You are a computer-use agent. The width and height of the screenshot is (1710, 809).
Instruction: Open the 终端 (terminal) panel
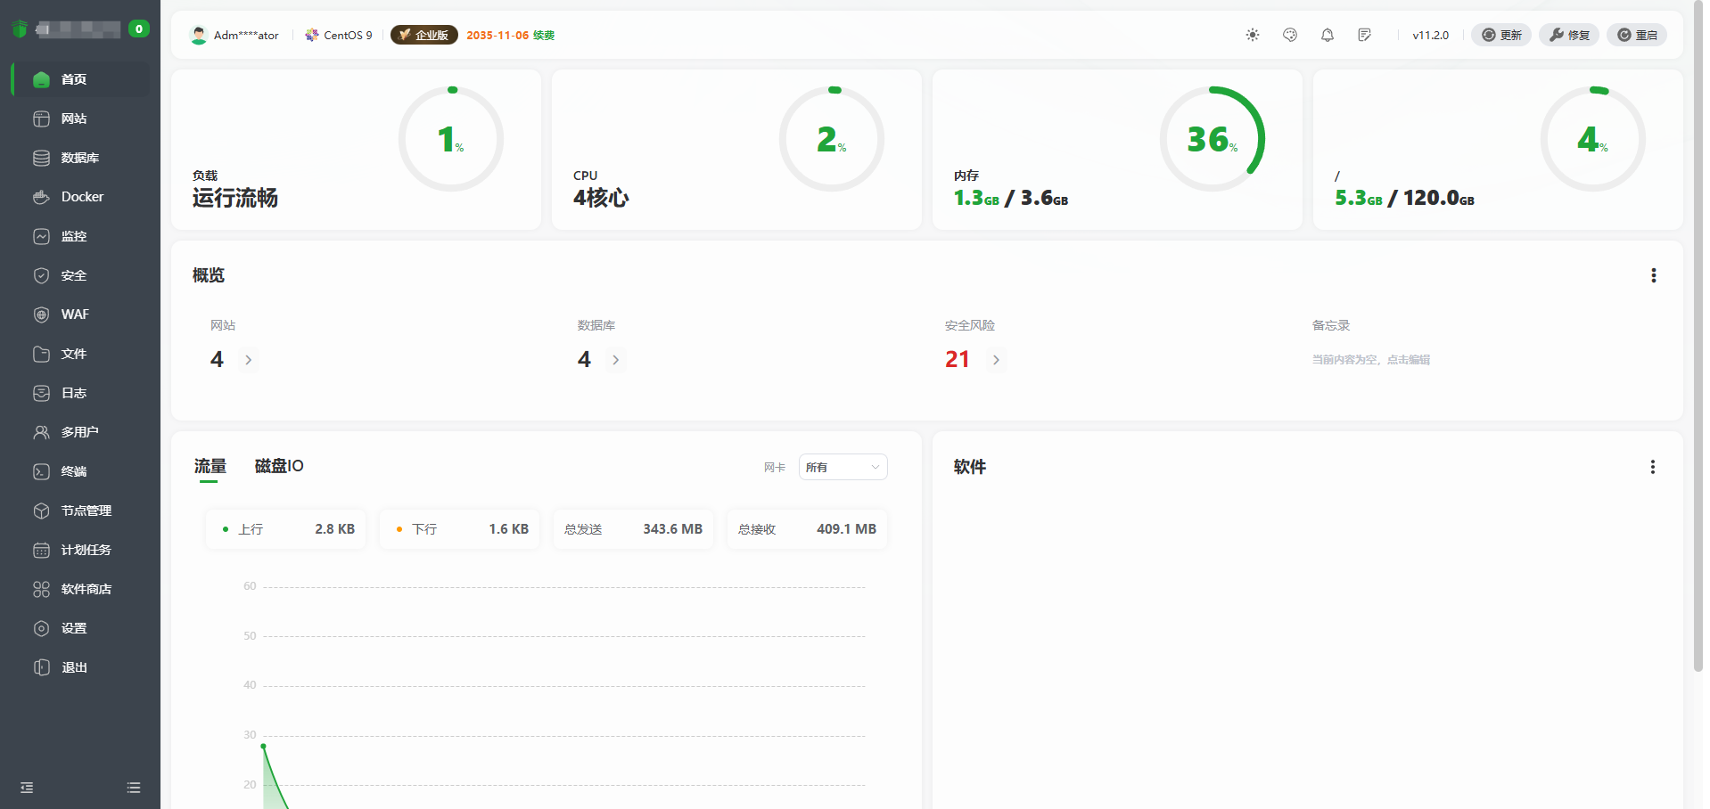point(74,471)
